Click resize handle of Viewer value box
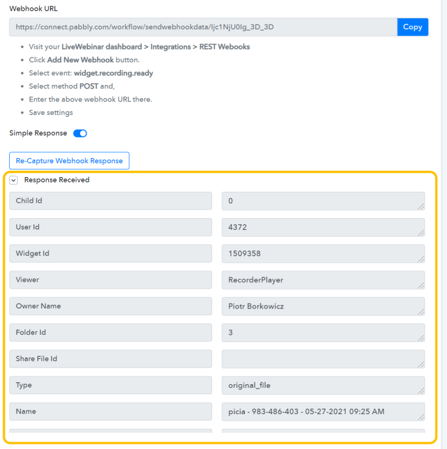The height and width of the screenshot is (449, 447). 421,285
